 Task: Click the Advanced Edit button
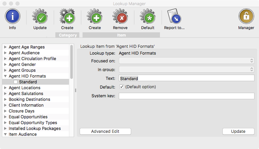(106, 131)
